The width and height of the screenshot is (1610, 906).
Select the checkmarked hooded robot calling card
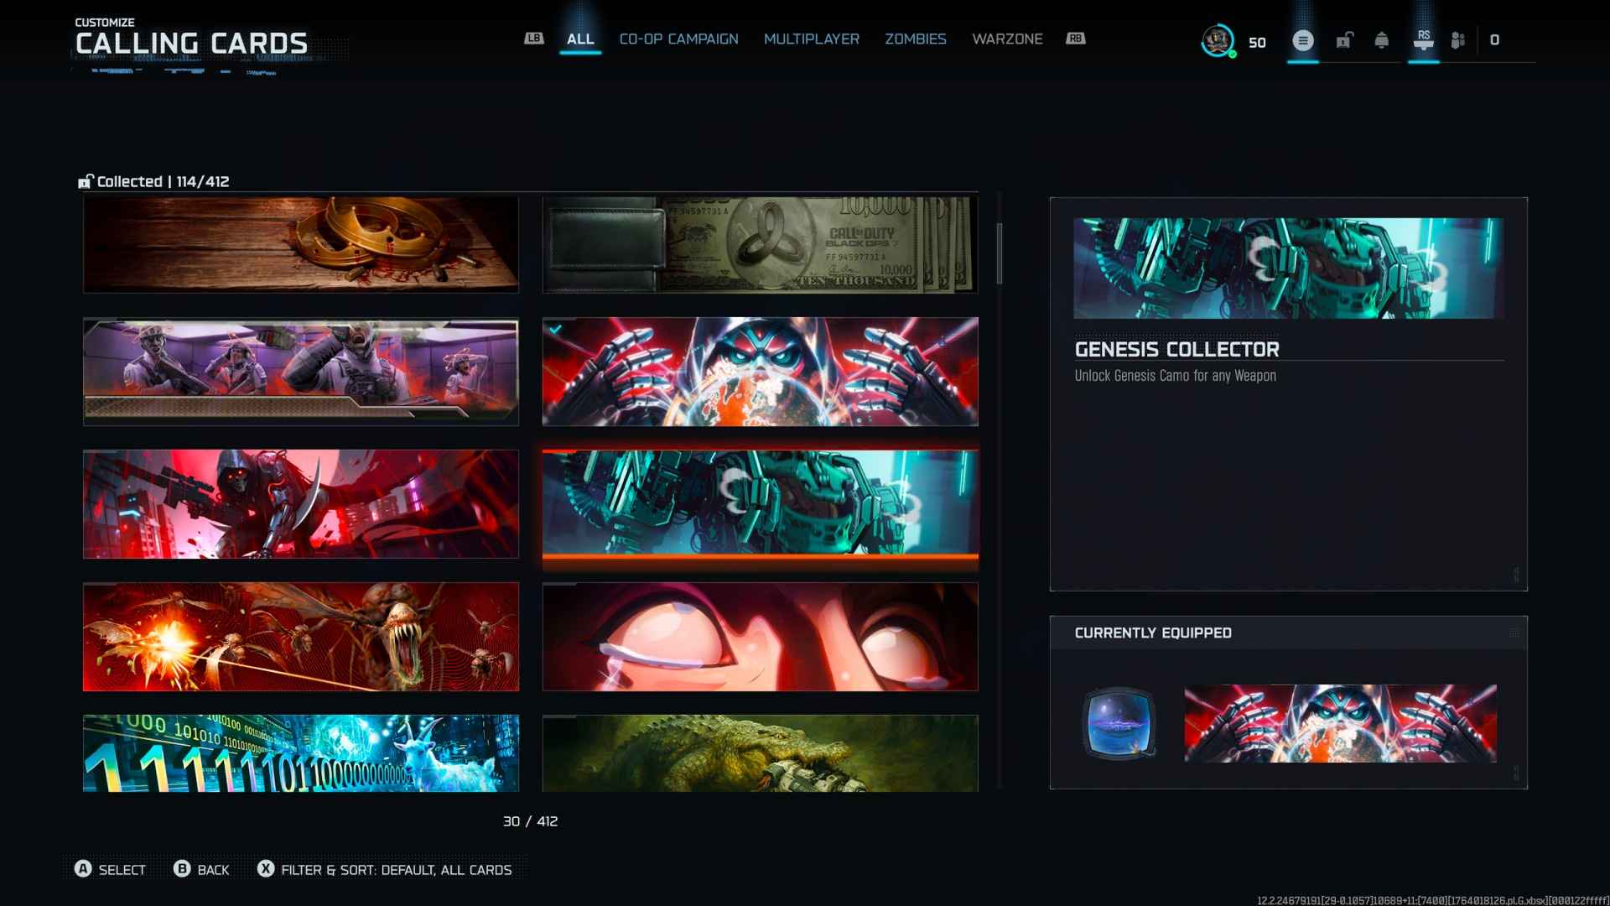pos(760,372)
